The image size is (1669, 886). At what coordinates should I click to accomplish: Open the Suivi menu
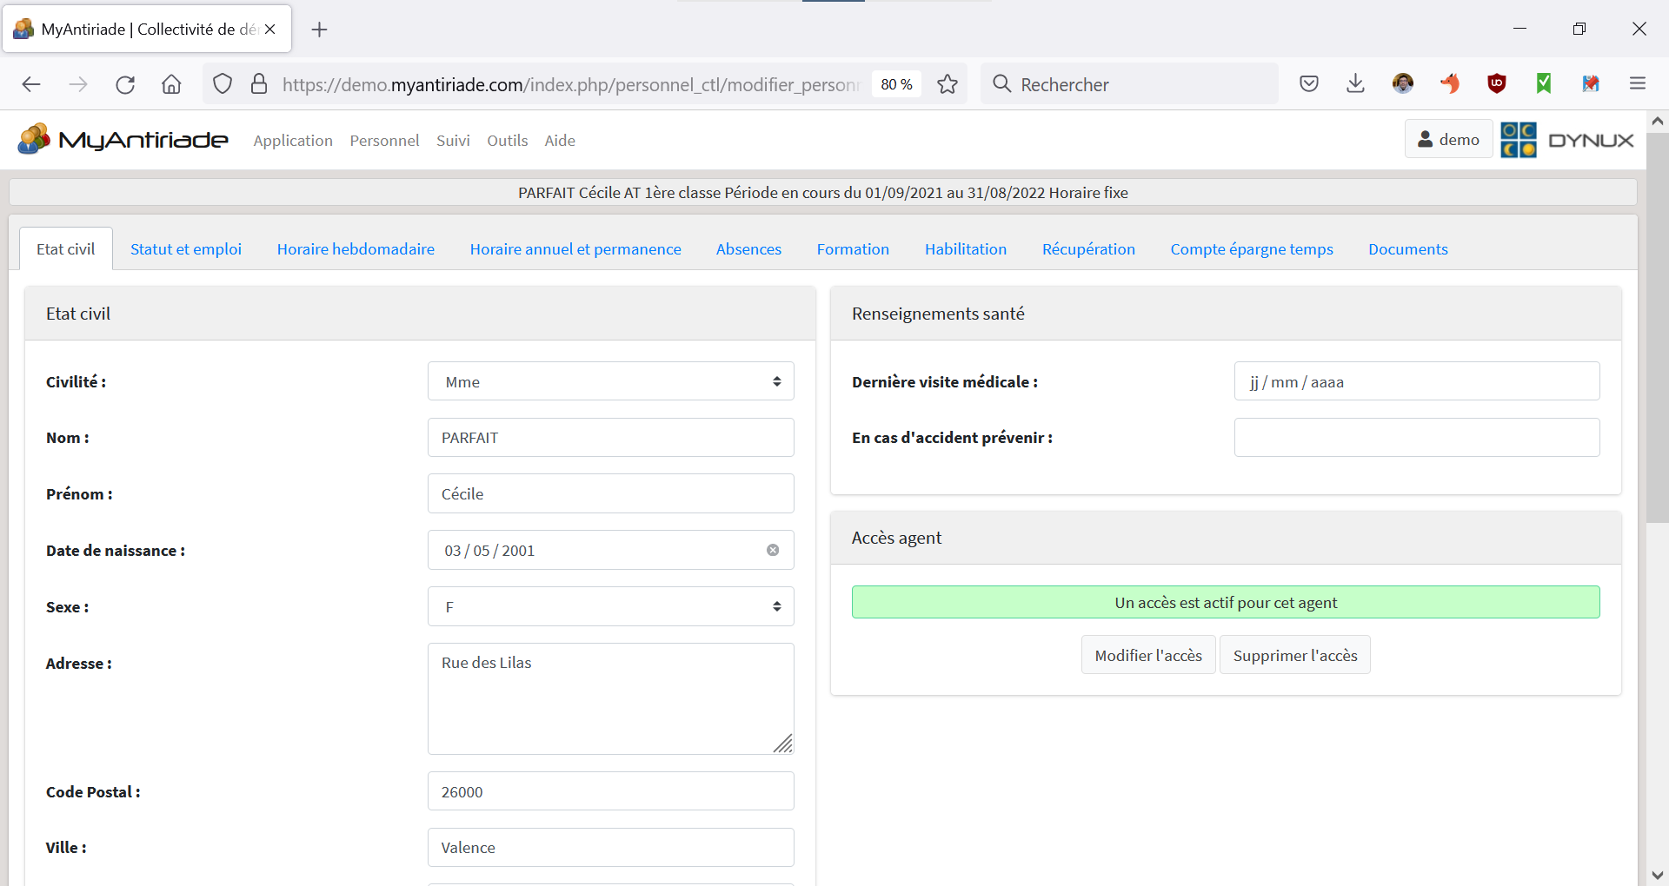(x=453, y=140)
